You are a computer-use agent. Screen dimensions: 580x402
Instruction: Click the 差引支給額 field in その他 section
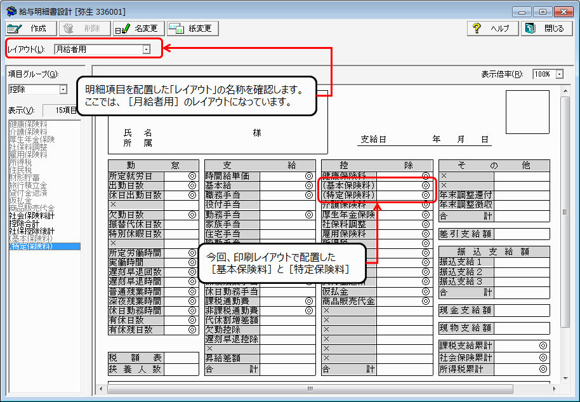point(465,234)
